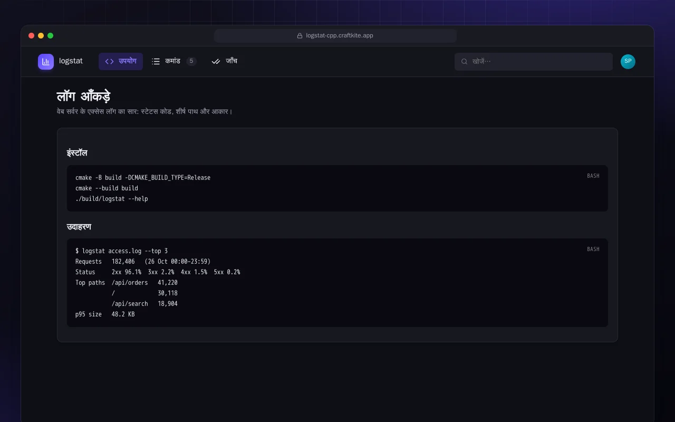This screenshot has height=422, width=675.
Task: Click the date range '(26 Oct 00:00–23:59)'
Action: click(178, 262)
